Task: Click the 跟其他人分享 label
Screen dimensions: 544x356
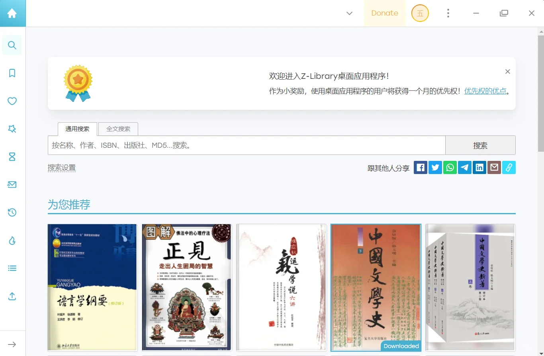Action: click(x=388, y=168)
